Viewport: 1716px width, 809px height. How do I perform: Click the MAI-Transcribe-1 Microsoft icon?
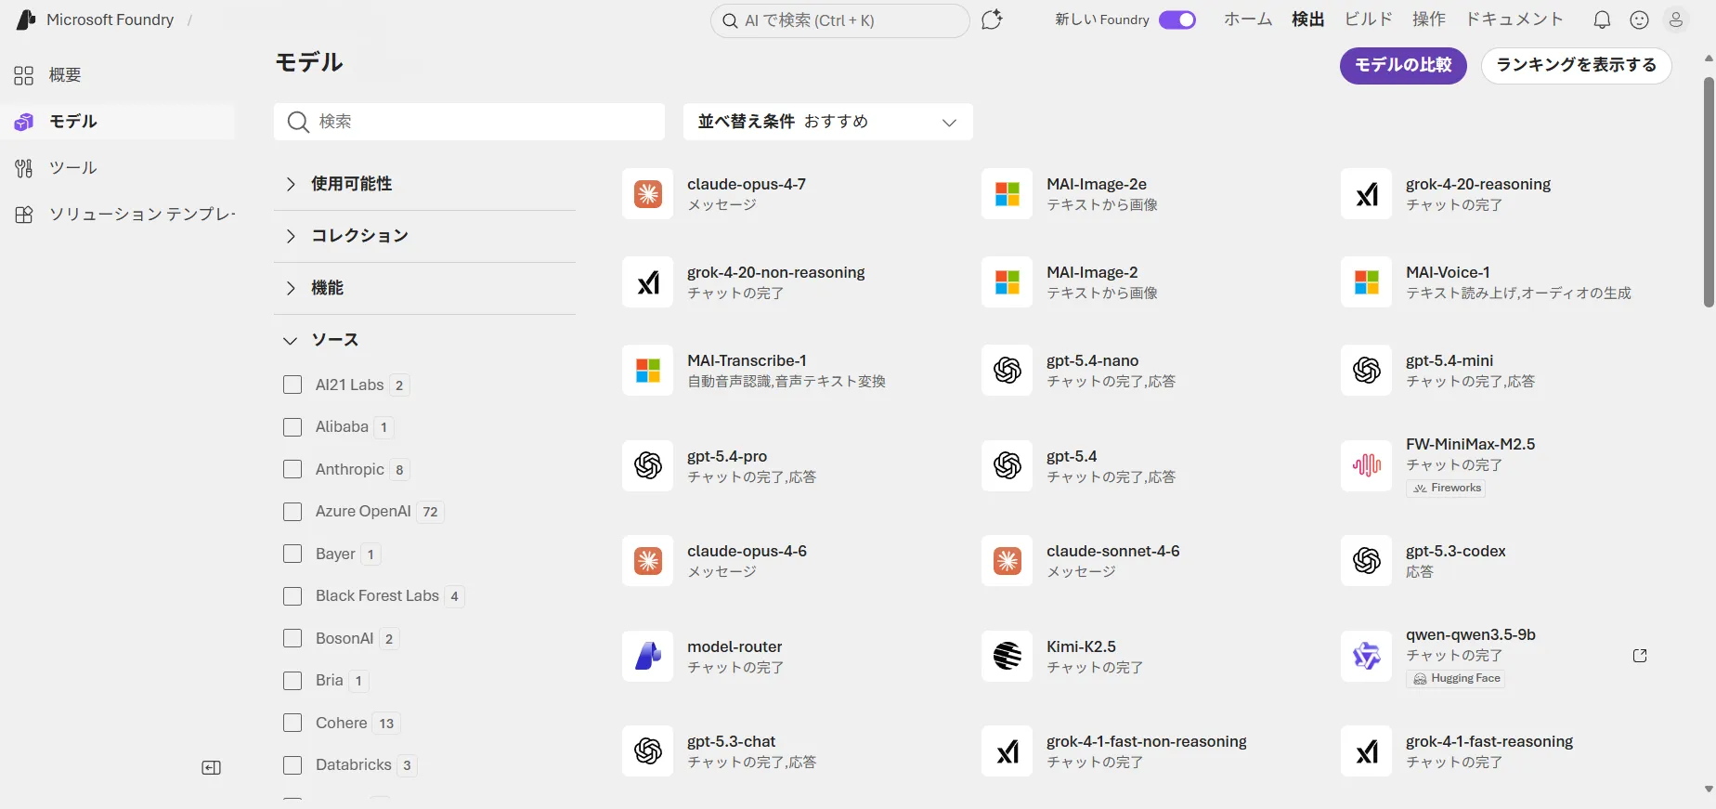pos(648,370)
